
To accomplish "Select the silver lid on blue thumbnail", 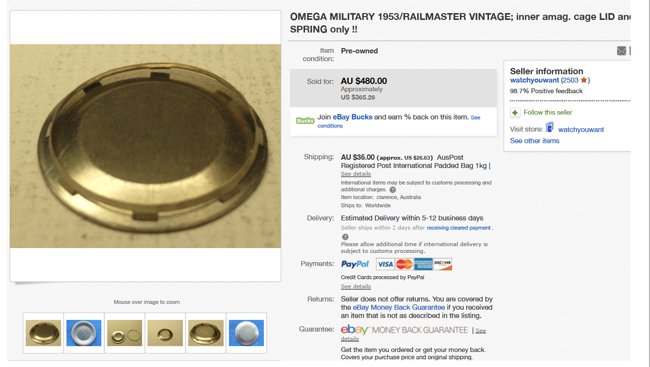I will click(x=84, y=333).
